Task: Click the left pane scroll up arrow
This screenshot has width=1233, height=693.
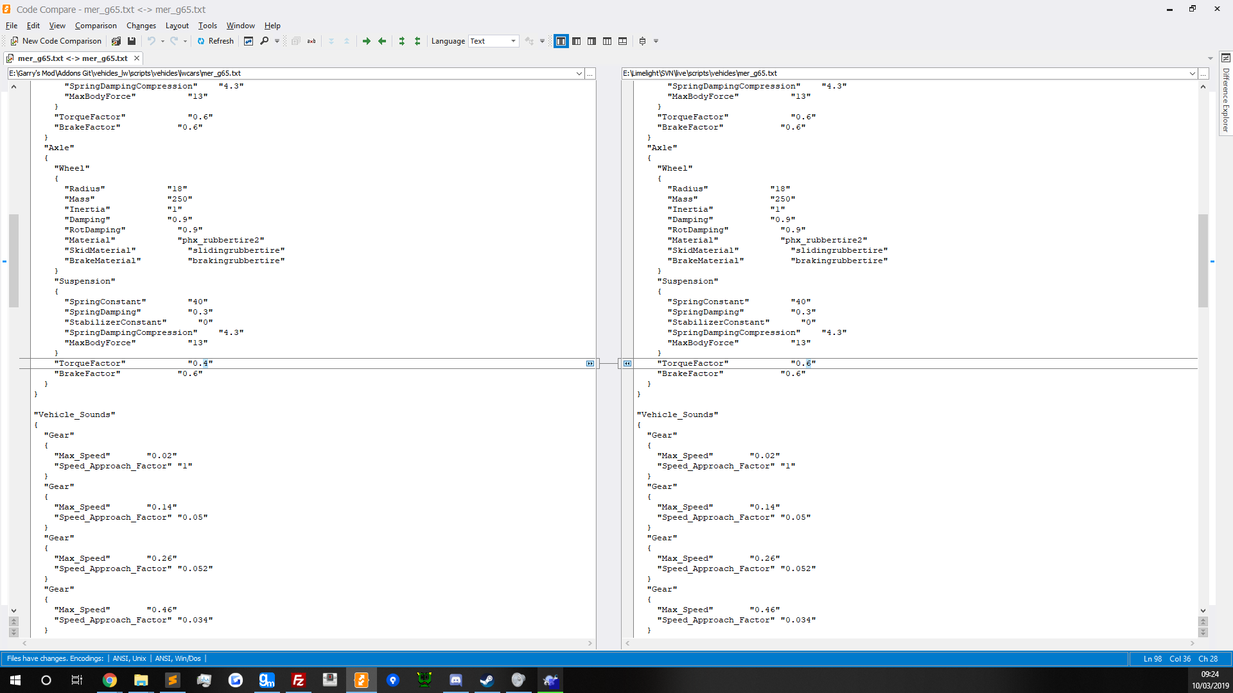Action: click(13, 87)
